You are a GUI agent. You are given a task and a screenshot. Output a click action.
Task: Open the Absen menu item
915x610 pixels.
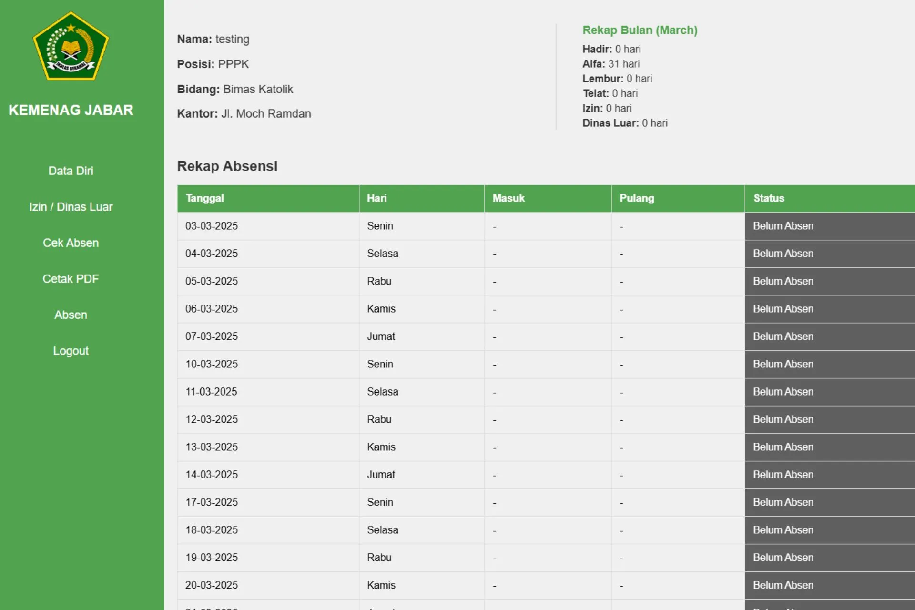[71, 315]
